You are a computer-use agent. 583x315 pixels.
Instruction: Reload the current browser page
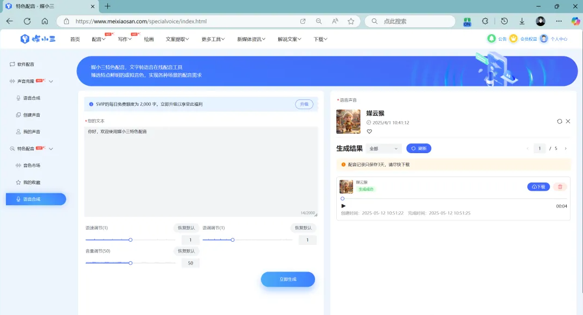27,21
